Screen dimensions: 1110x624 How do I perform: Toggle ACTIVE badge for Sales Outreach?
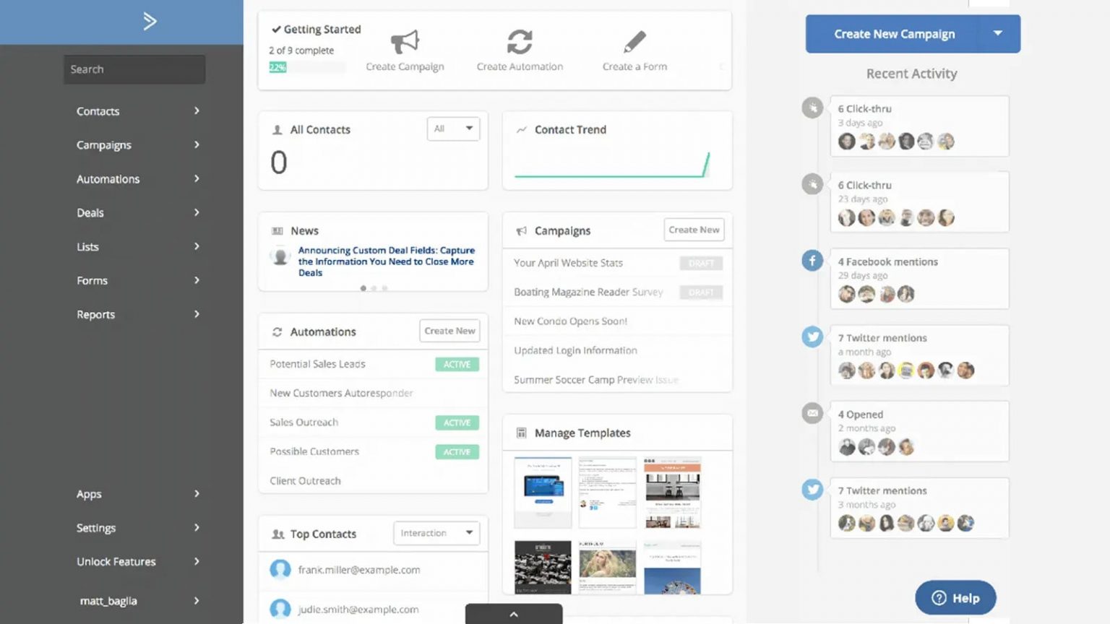[x=457, y=422]
